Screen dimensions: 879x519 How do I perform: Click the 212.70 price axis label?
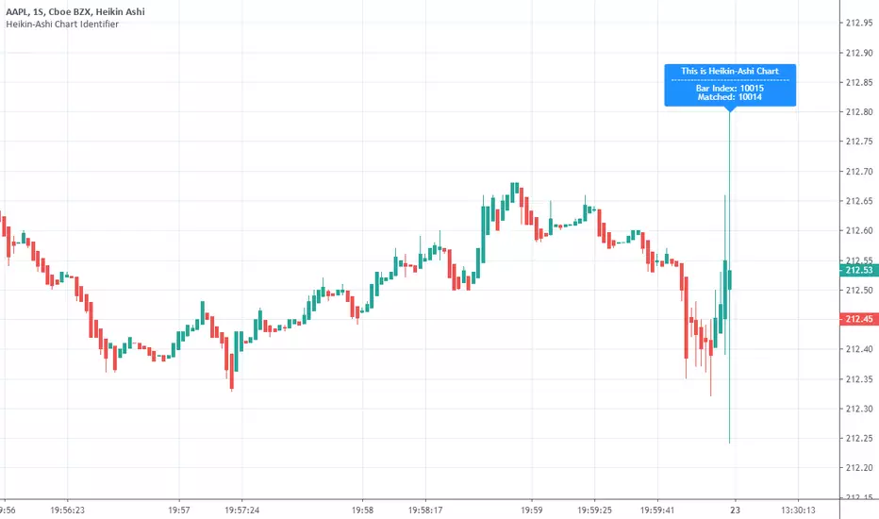(857, 171)
